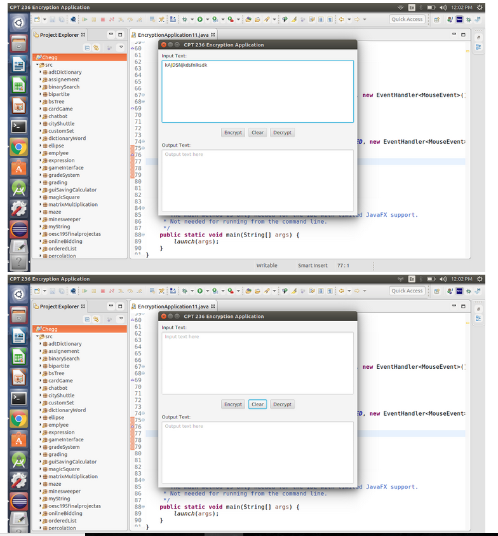The width and height of the screenshot is (498, 536).
Task: Expand the maze package in lower Project Explorer
Action: (40, 484)
